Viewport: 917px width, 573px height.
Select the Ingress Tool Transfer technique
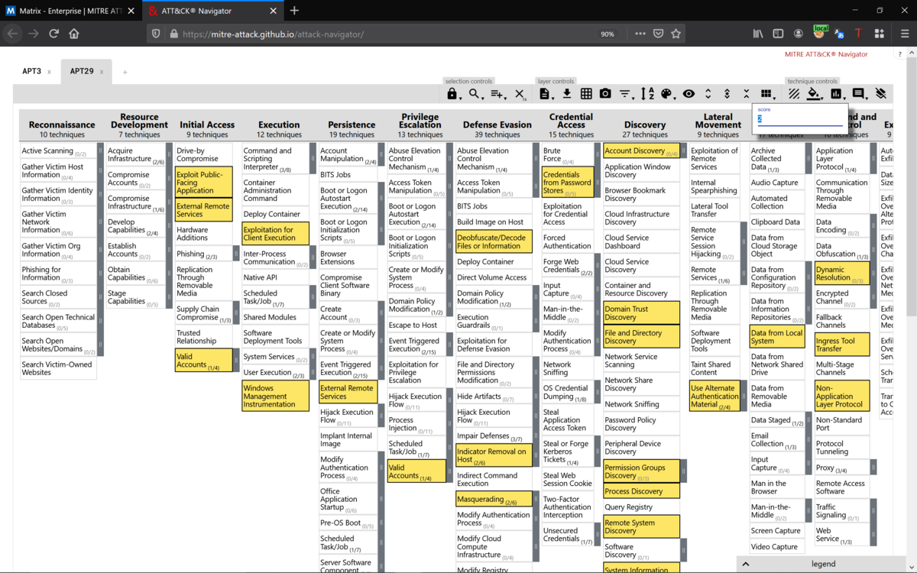coord(841,345)
